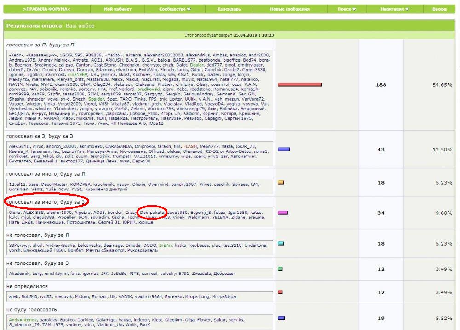Click the orange bar for 18 votes
This screenshot has height=330, width=460.
coord(281,182)
